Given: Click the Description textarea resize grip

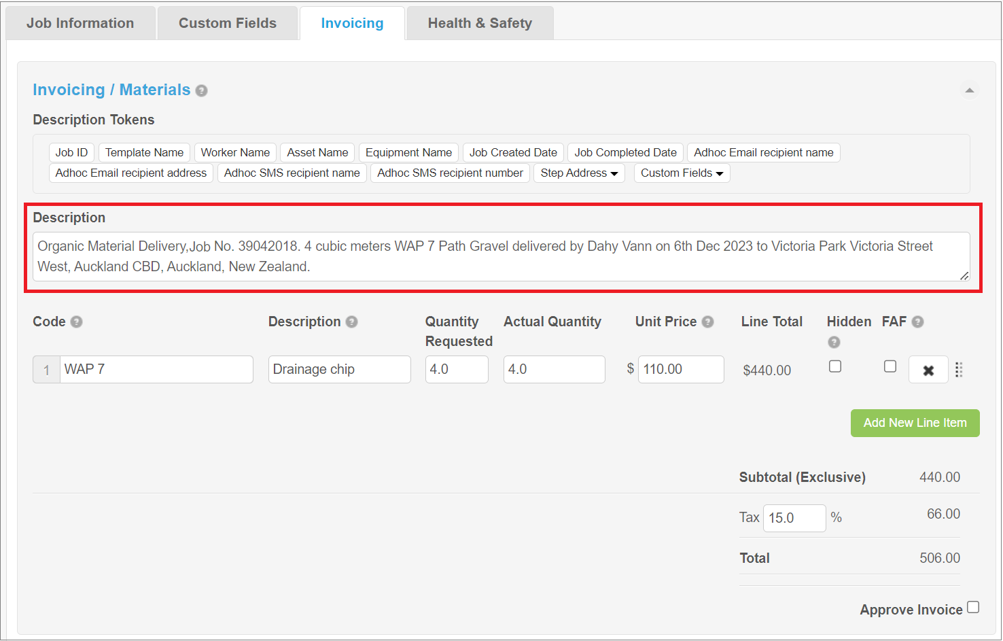Looking at the screenshot, I should click(x=964, y=275).
